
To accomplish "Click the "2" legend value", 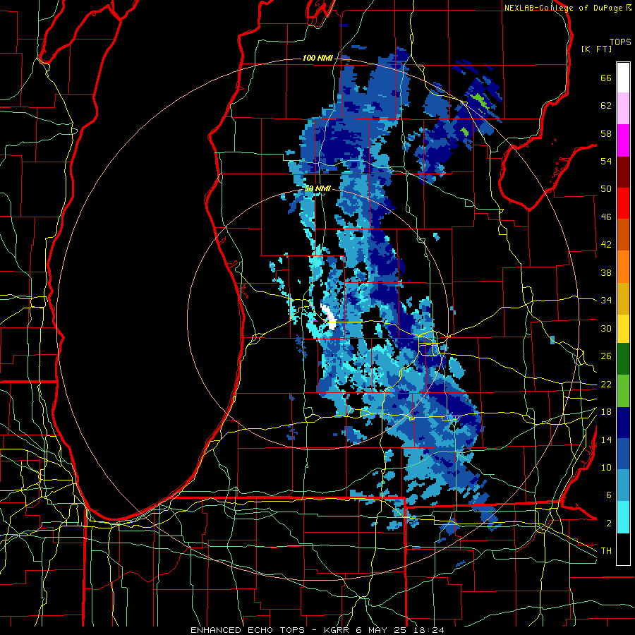I will point(608,524).
